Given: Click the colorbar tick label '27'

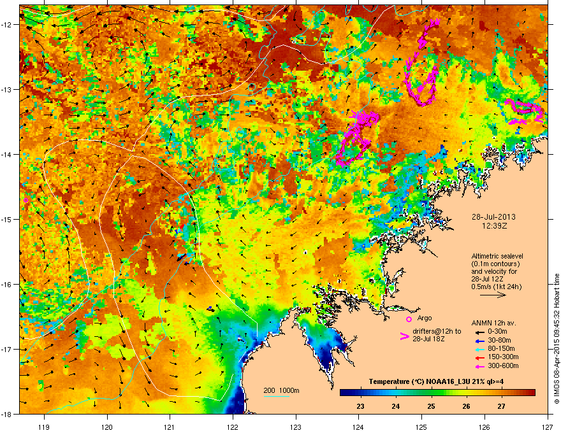Looking at the screenshot, I should coord(501,406).
